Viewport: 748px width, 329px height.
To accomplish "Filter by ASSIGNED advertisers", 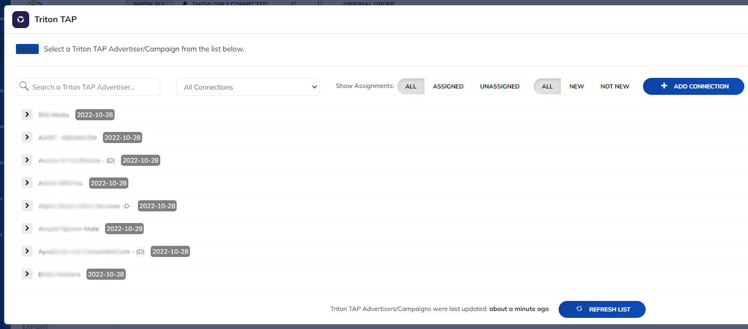I will point(448,86).
